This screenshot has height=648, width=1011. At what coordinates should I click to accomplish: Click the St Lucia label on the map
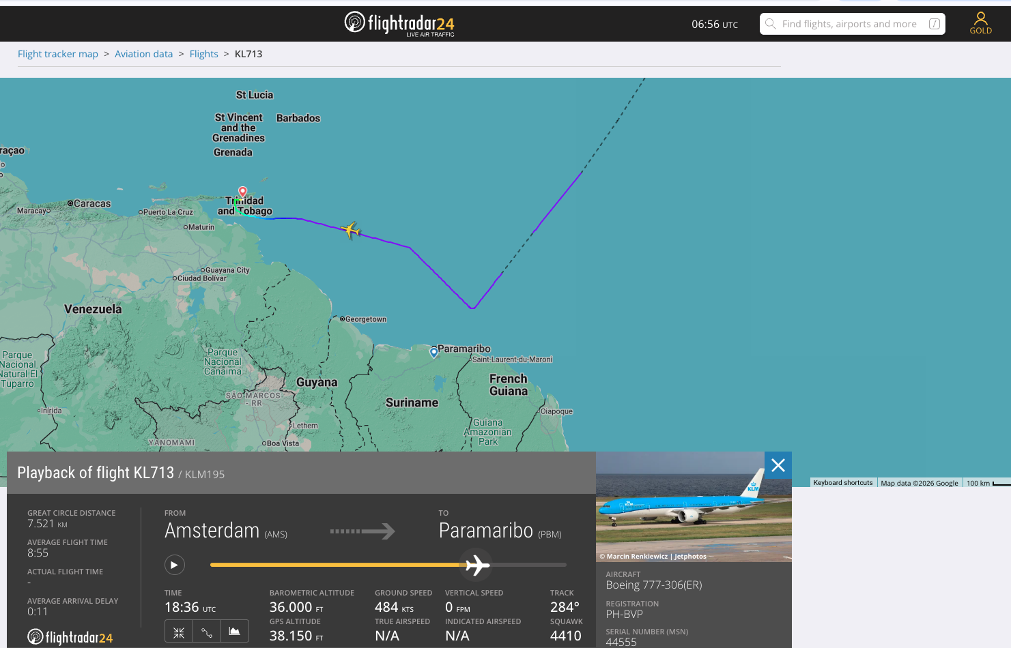click(255, 95)
